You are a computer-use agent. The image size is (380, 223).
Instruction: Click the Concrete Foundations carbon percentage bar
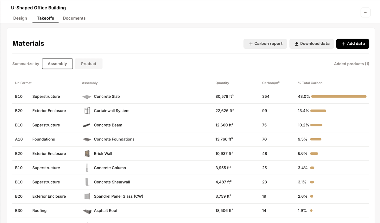[x=316, y=139]
